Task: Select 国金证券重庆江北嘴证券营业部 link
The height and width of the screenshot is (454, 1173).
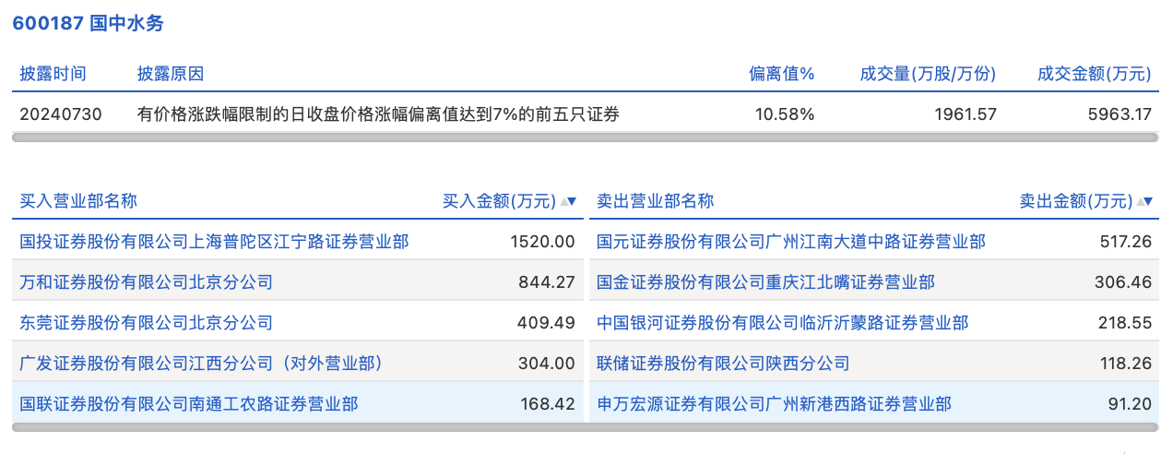Action: coord(765,282)
